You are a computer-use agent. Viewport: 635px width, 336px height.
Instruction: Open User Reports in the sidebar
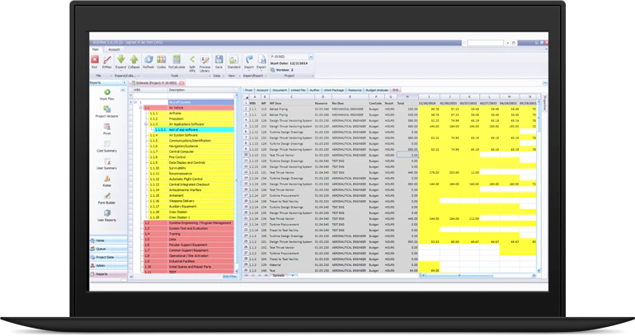[107, 213]
